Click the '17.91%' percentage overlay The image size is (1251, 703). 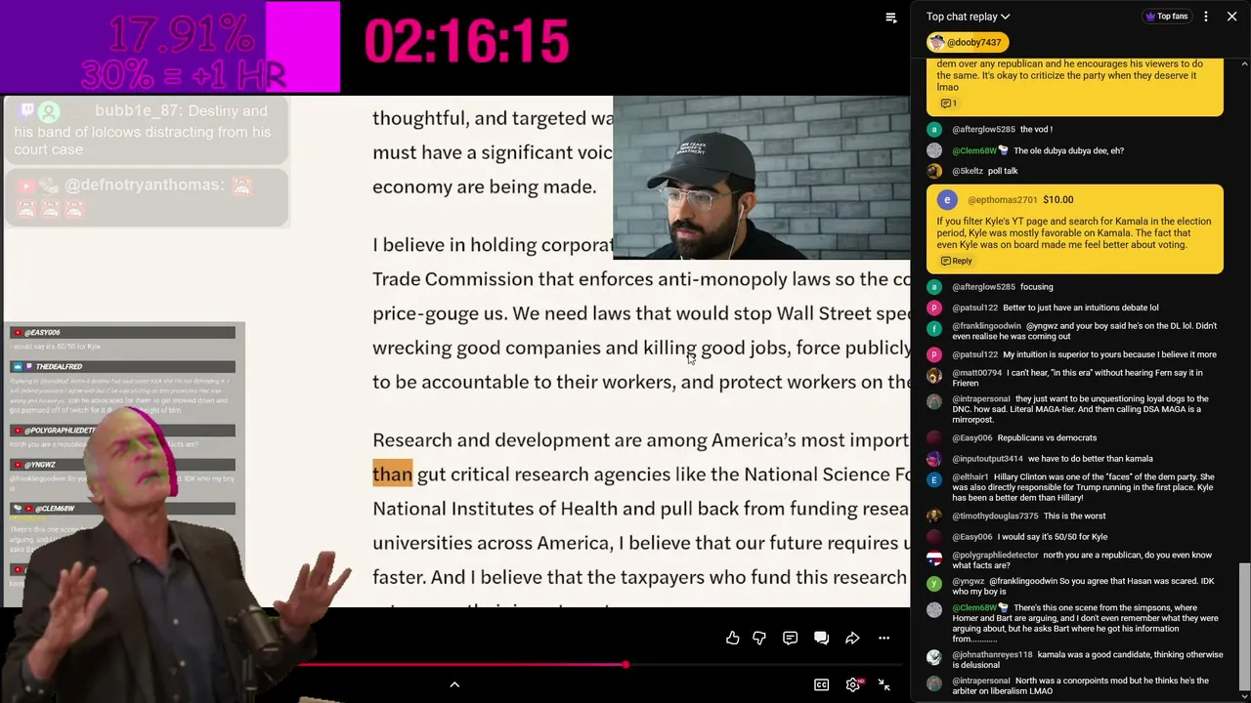(x=181, y=36)
